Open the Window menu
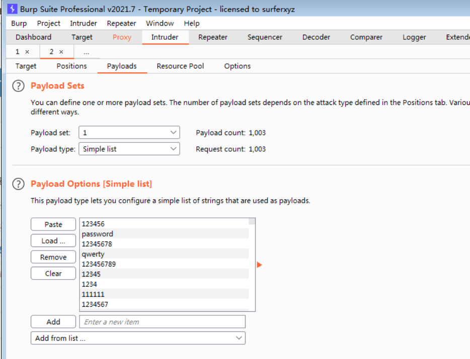This screenshot has width=470, height=359. (x=160, y=23)
